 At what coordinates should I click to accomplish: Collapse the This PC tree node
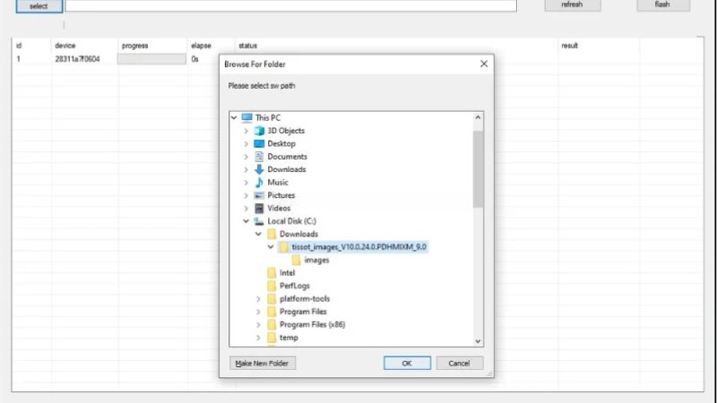pyautogui.click(x=234, y=117)
